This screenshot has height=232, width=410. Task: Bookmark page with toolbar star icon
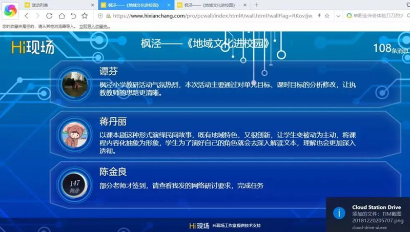coord(85,16)
